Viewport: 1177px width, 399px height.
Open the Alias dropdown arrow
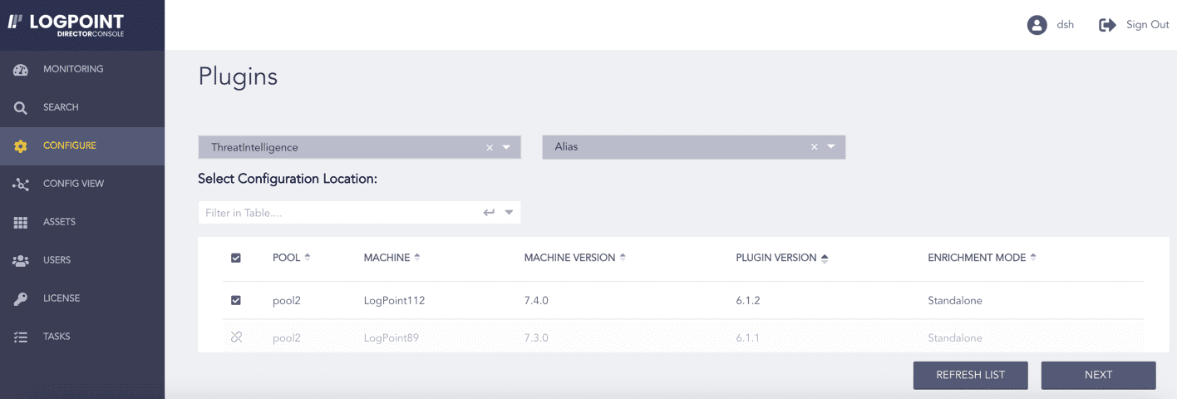tap(830, 147)
